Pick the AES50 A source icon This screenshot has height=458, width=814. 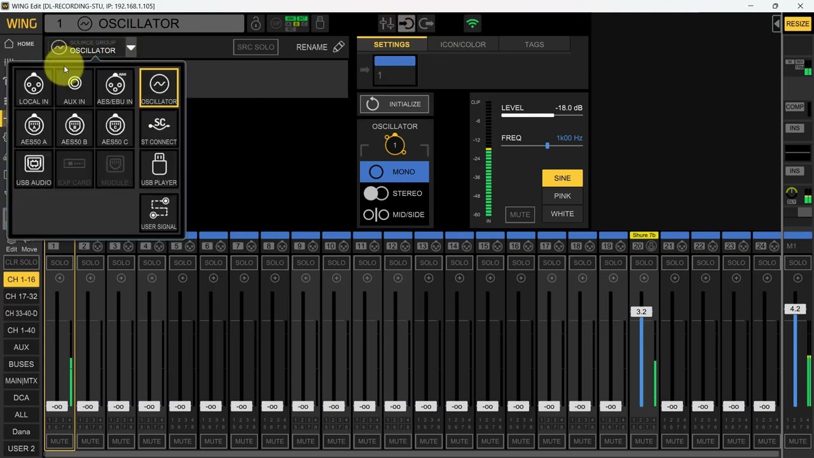coord(34,129)
